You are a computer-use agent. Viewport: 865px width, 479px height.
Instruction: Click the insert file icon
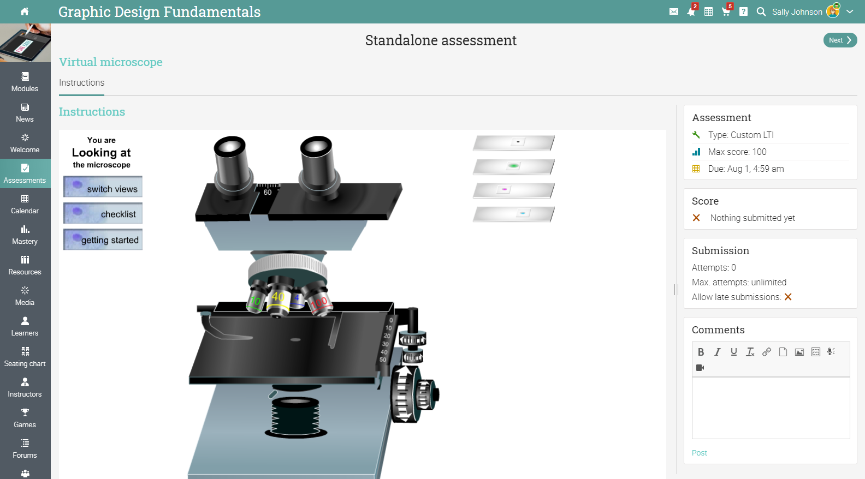click(x=783, y=352)
